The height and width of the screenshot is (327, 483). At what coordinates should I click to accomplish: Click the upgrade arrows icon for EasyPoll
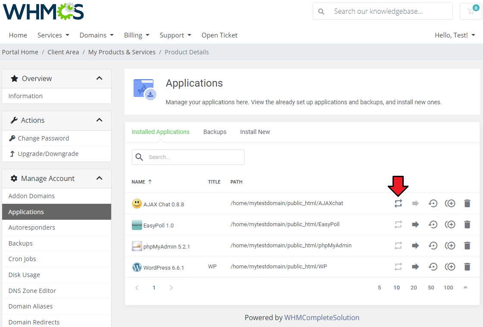click(398, 224)
